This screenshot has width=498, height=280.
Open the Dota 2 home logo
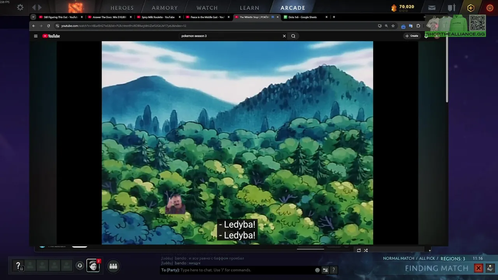point(76,7)
